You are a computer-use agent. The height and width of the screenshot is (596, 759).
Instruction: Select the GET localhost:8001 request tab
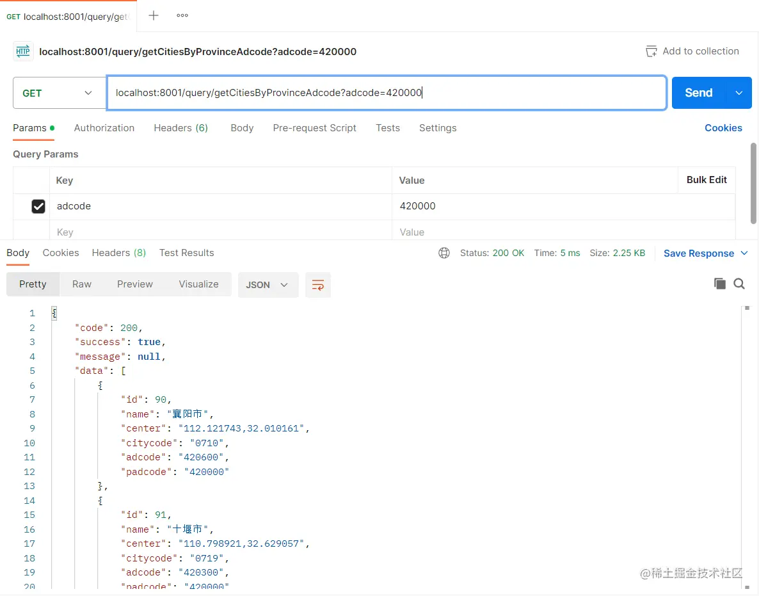click(x=68, y=17)
